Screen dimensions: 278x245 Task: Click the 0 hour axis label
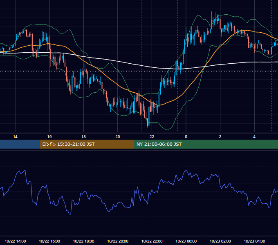coord(186,137)
